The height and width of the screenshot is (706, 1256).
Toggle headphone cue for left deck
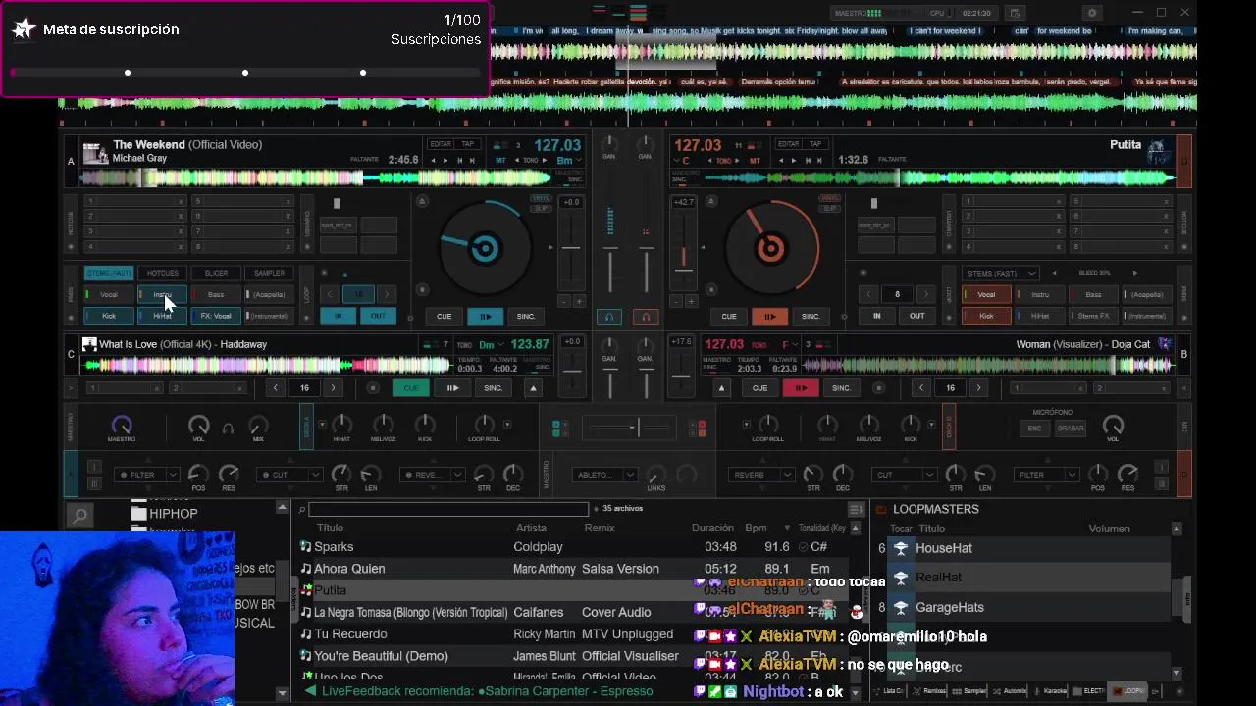tap(609, 317)
